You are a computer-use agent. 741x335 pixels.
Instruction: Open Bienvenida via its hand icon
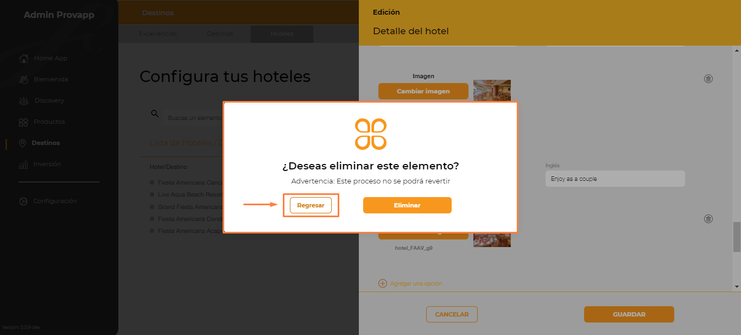(x=23, y=79)
